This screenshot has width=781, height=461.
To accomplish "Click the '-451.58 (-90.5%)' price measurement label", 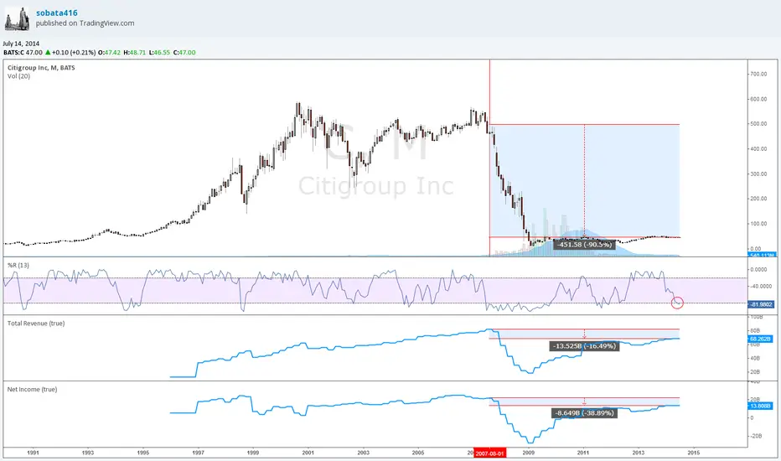I will [584, 245].
